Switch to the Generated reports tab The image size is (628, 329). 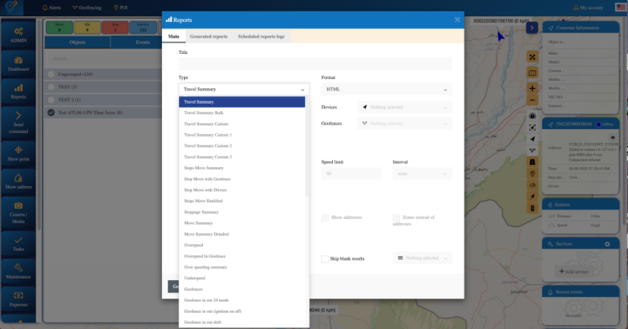208,37
